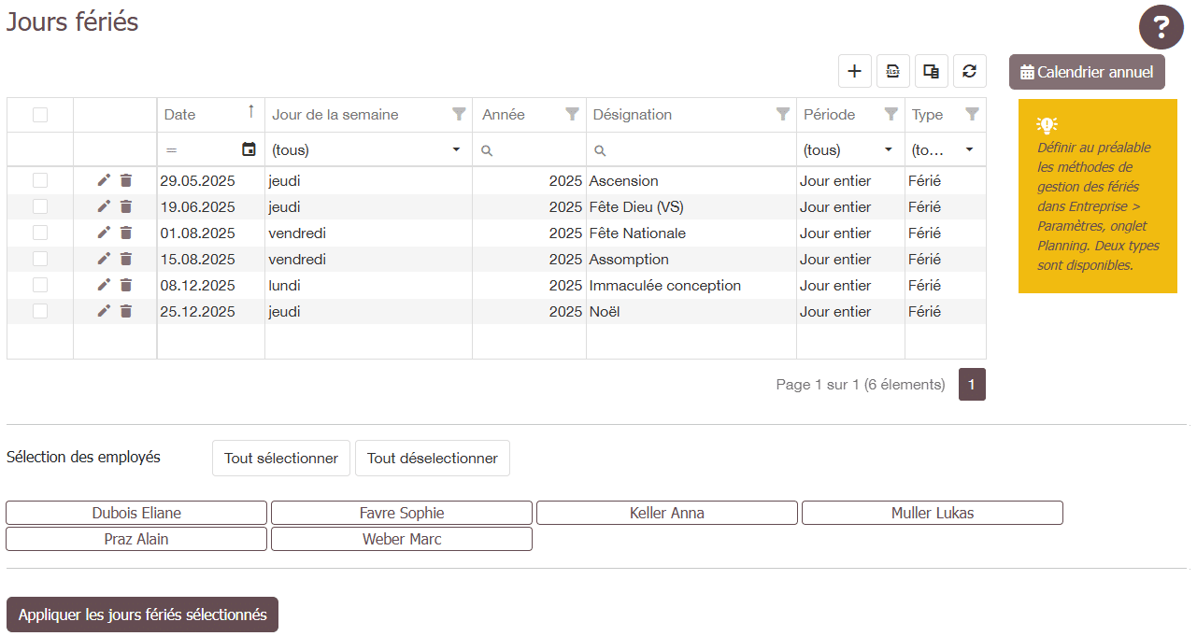Sort by the Date column header
This screenshot has width=1197, height=636.
point(180,115)
